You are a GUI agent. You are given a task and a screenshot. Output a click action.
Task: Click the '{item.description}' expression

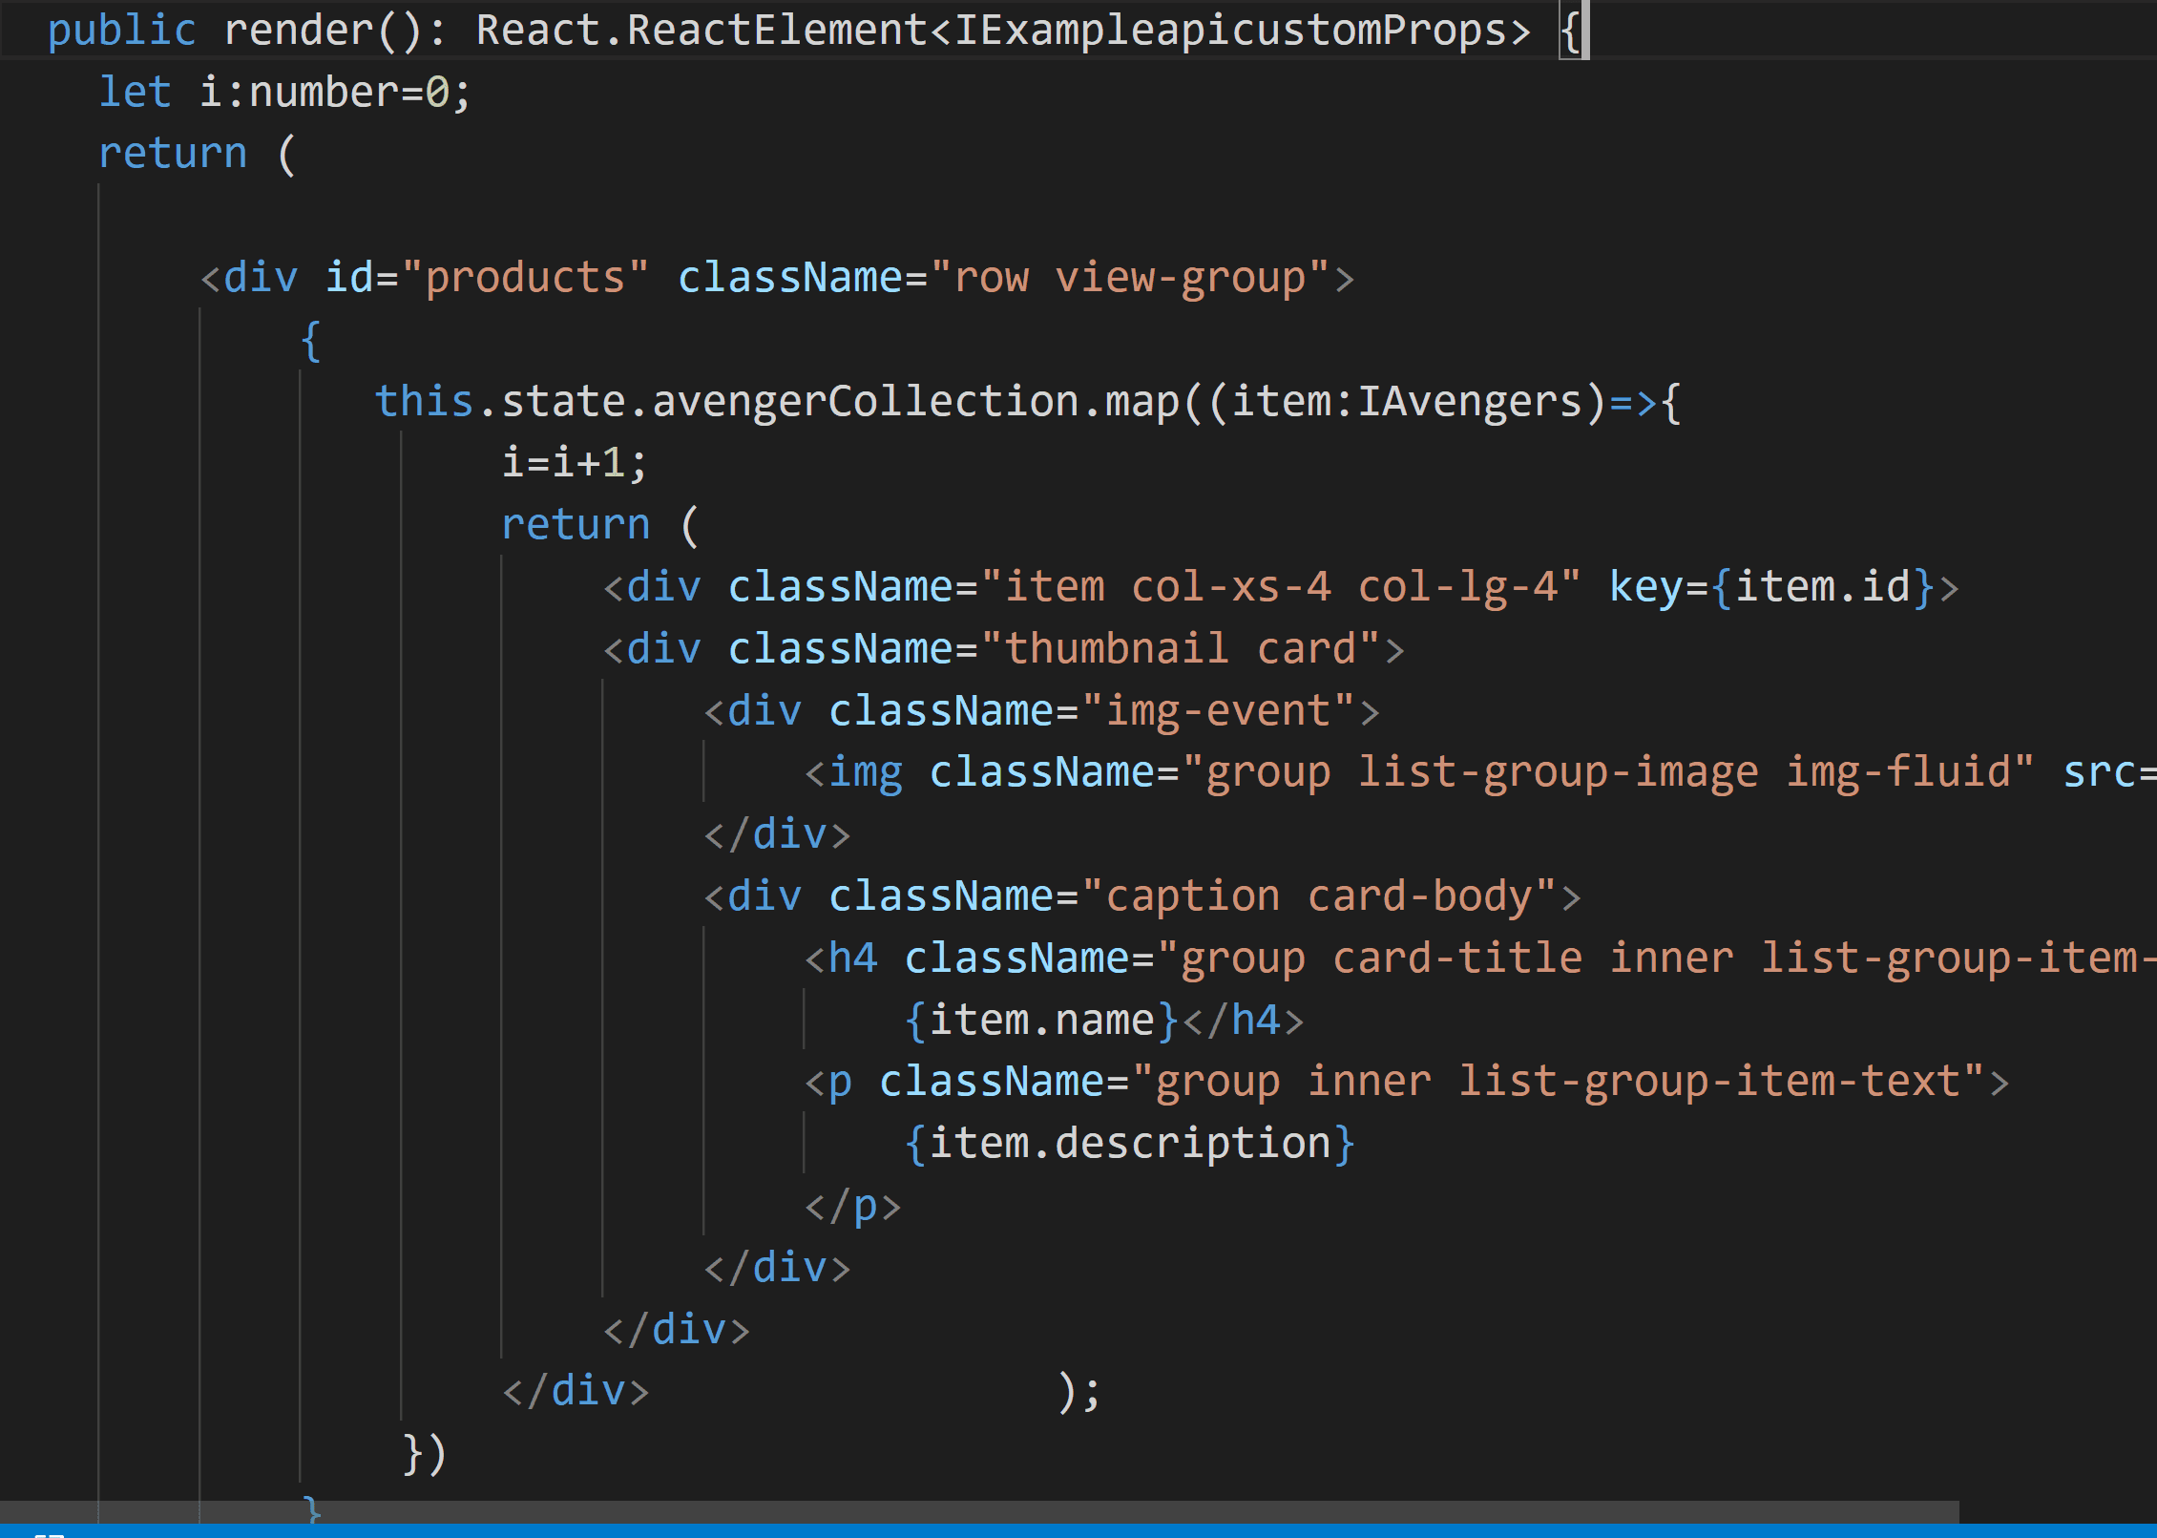[1130, 1143]
